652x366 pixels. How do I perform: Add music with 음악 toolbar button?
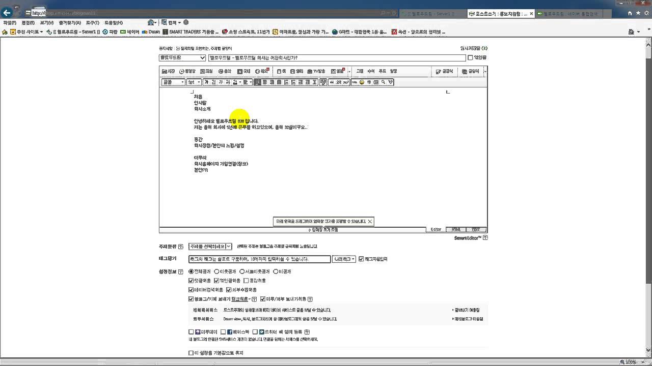(225, 71)
